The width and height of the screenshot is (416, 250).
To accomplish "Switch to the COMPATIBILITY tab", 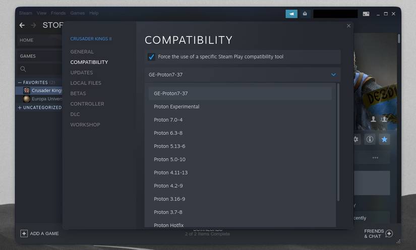I will [x=89, y=62].
